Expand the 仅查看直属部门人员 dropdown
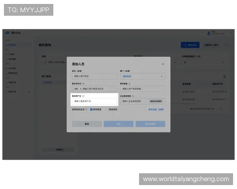 (204, 62)
